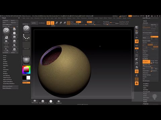Click the Divide button
The width and height of the screenshot is (161, 120).
click(x=146, y=38)
